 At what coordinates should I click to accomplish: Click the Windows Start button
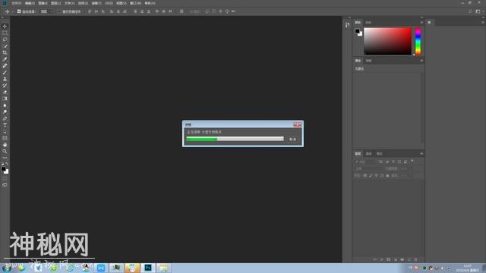tap(6, 268)
